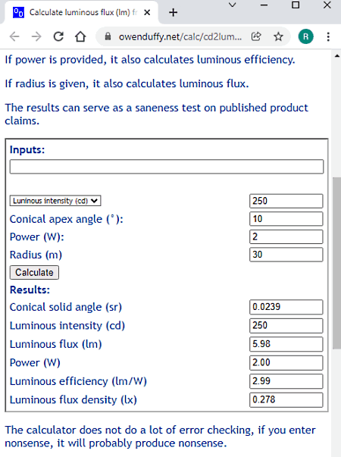The width and height of the screenshot is (341, 457).
Task: Reload the page
Action: tap(58, 36)
